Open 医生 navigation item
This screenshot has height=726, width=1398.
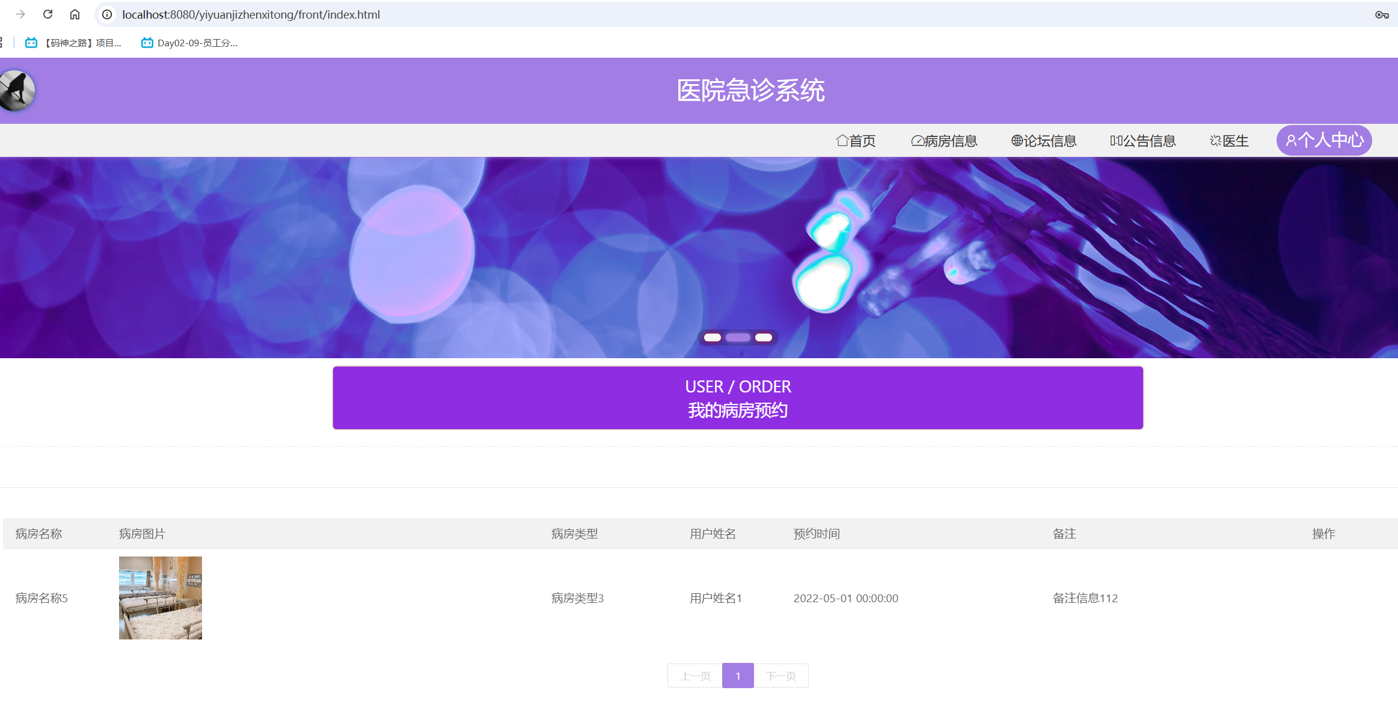pos(1229,141)
